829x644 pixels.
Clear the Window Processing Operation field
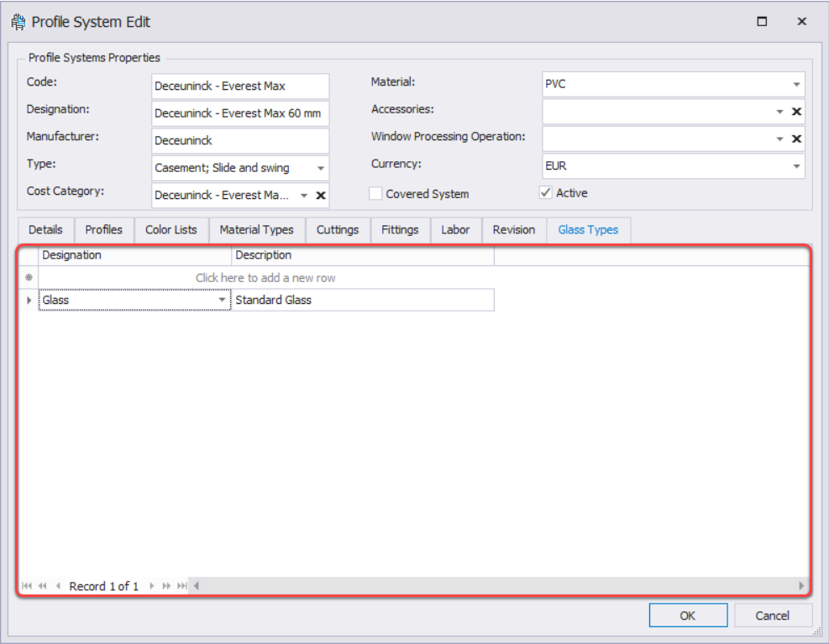796,139
